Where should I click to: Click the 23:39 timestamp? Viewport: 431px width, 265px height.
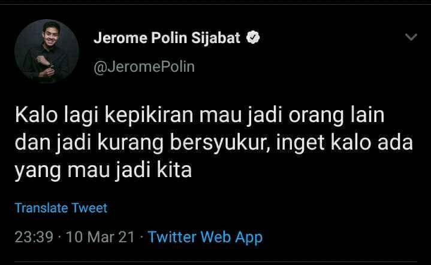coord(34,237)
